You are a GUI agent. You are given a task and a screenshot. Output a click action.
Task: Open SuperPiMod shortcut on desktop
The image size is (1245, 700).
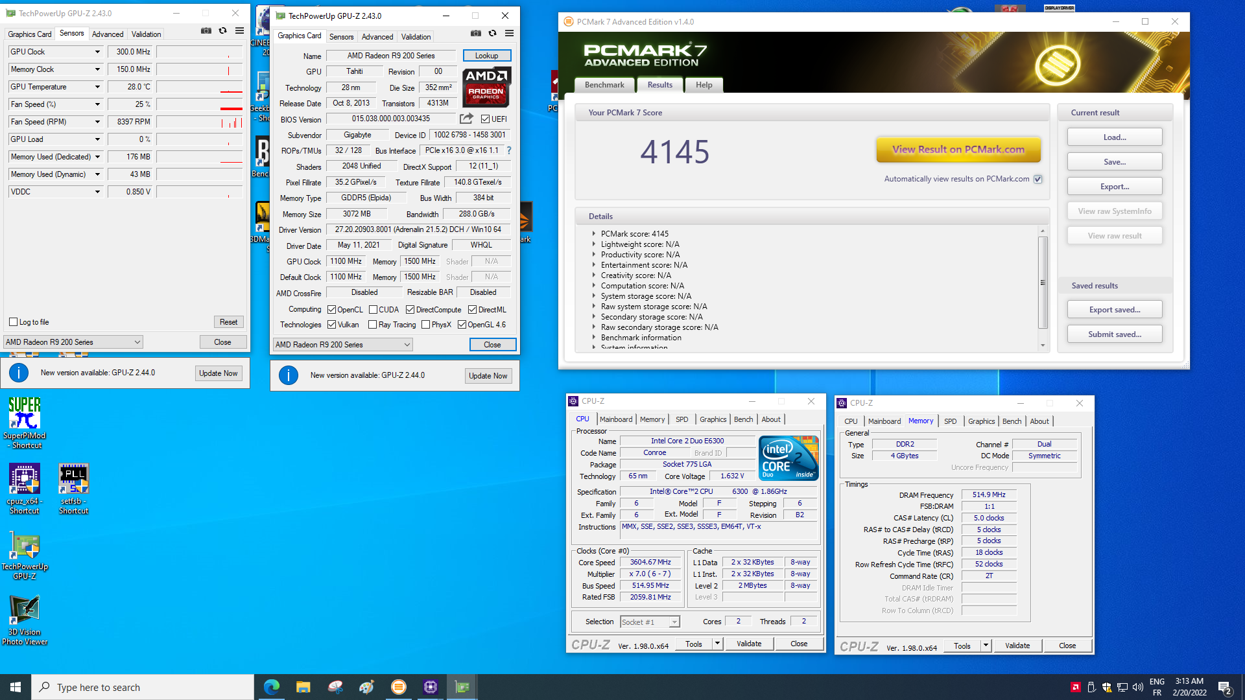click(x=25, y=423)
